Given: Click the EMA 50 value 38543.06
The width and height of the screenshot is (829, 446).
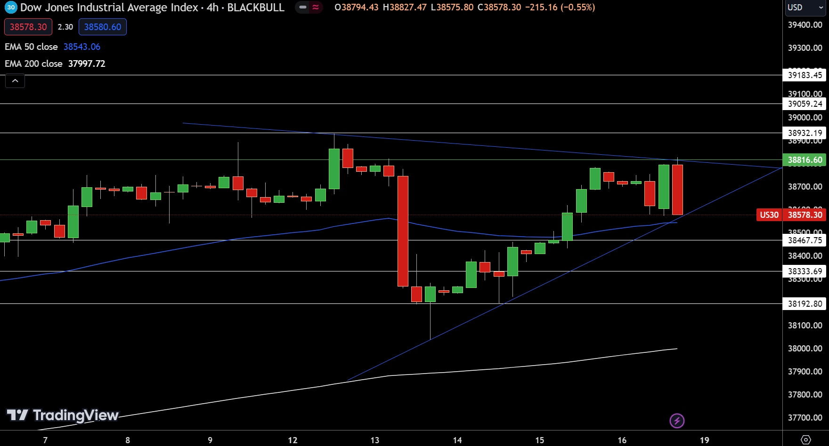Looking at the screenshot, I should point(82,47).
